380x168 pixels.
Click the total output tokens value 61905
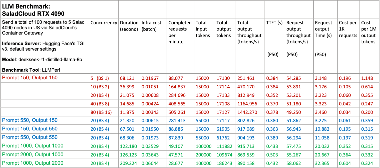(223, 129)
